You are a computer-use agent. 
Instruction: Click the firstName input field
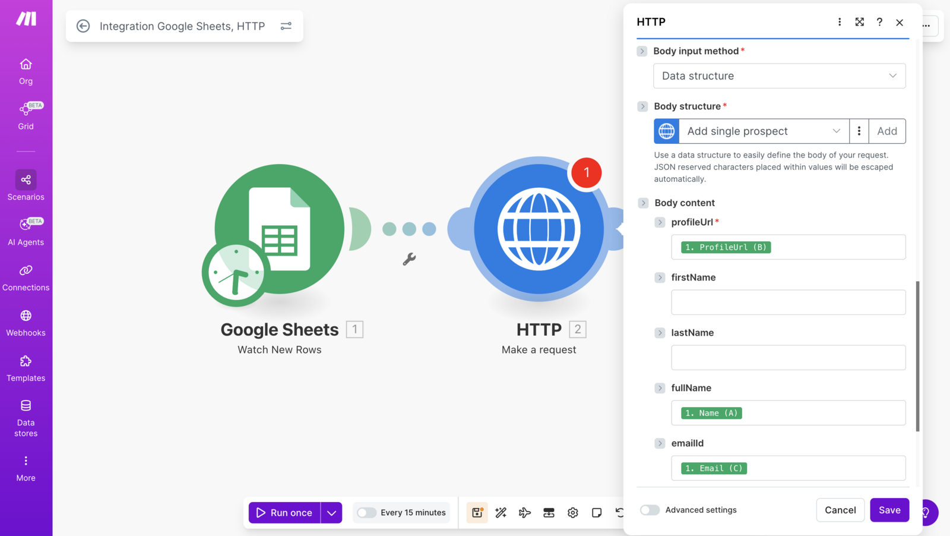coord(788,302)
